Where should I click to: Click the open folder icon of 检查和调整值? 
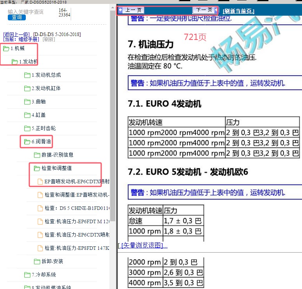(x=37, y=168)
